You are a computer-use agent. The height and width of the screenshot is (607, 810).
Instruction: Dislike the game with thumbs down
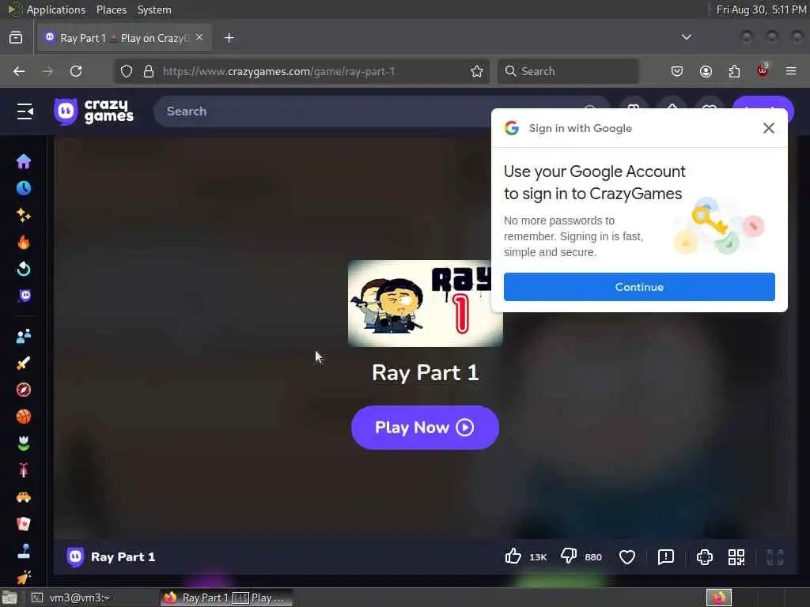pyautogui.click(x=569, y=556)
